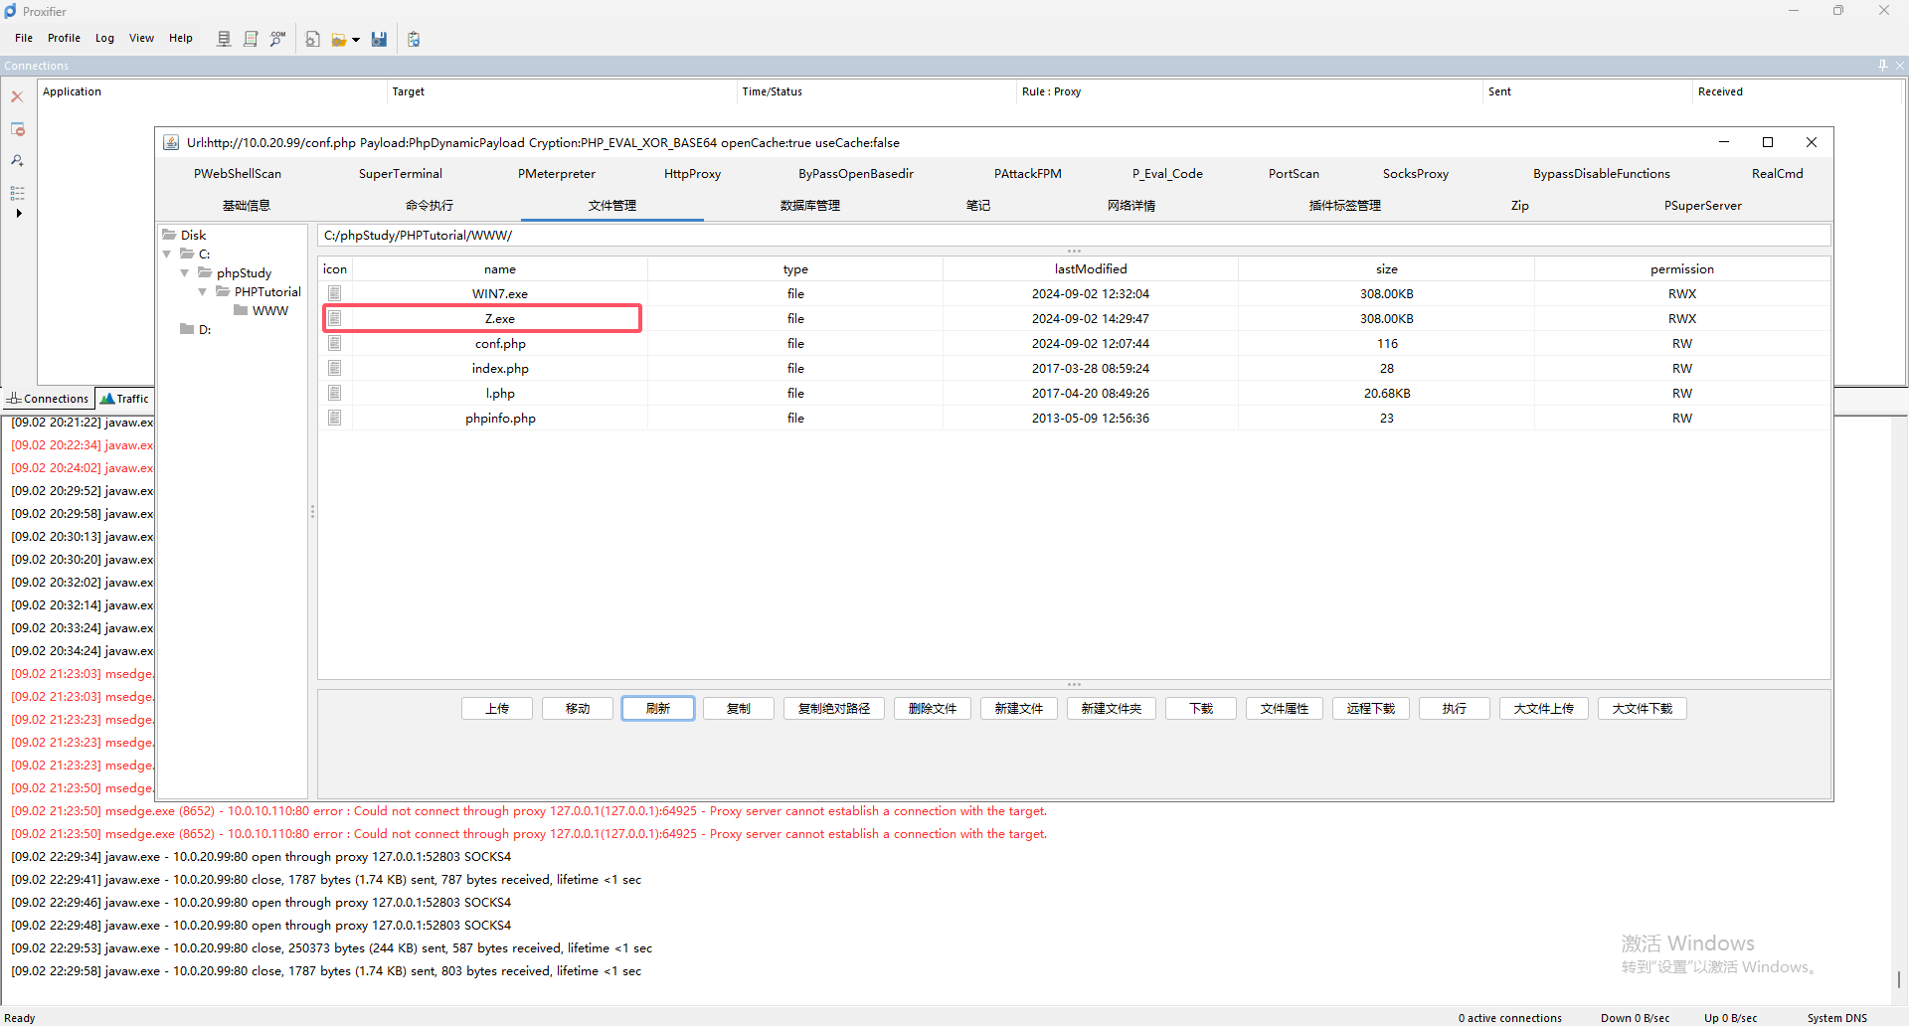Click the file icon beside index.php
The image size is (1909, 1026).
coord(335,368)
